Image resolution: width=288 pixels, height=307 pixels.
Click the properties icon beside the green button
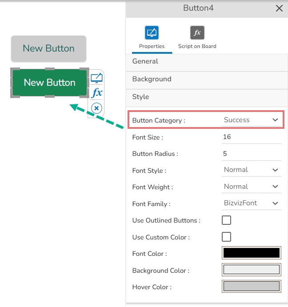(96, 79)
